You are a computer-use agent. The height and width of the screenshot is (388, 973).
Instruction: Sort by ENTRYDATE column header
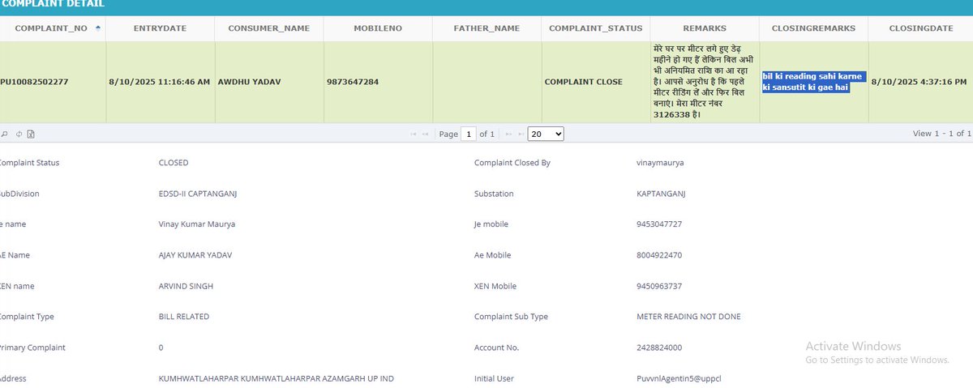click(x=160, y=28)
